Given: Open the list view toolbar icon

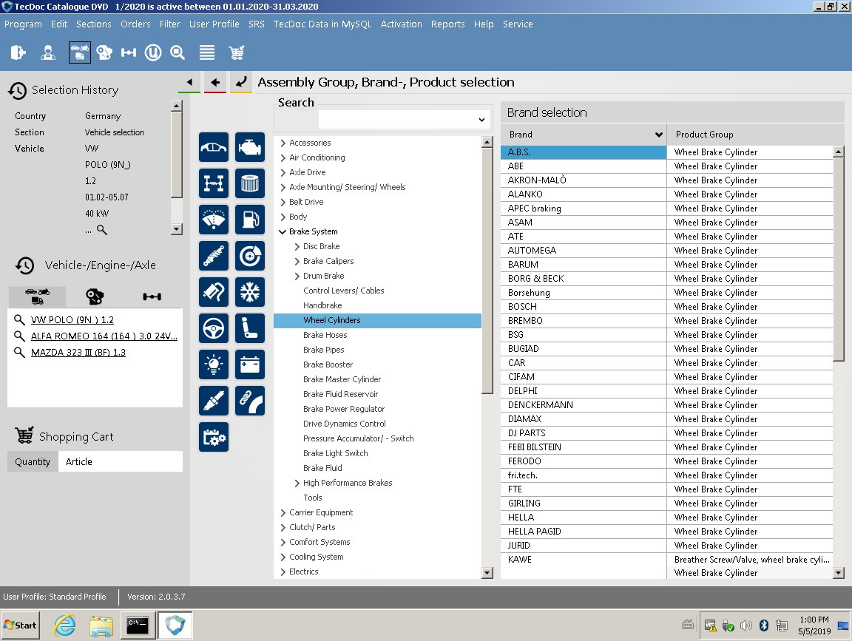Looking at the screenshot, I should pyautogui.click(x=207, y=52).
